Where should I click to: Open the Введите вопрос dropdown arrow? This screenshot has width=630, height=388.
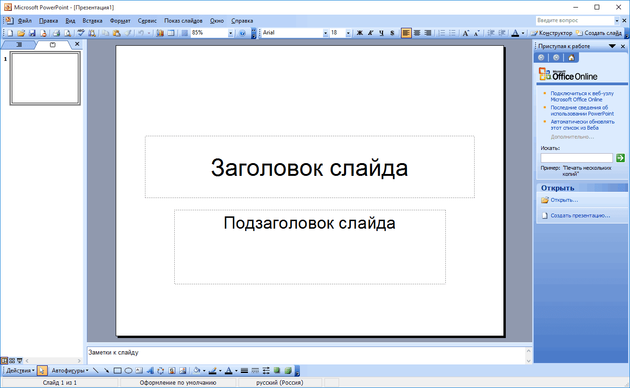tap(617, 21)
